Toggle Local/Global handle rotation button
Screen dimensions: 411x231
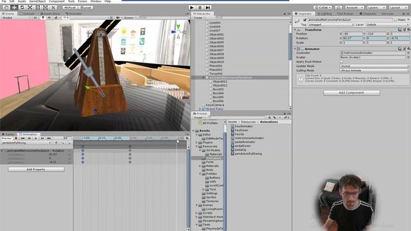point(85,8)
